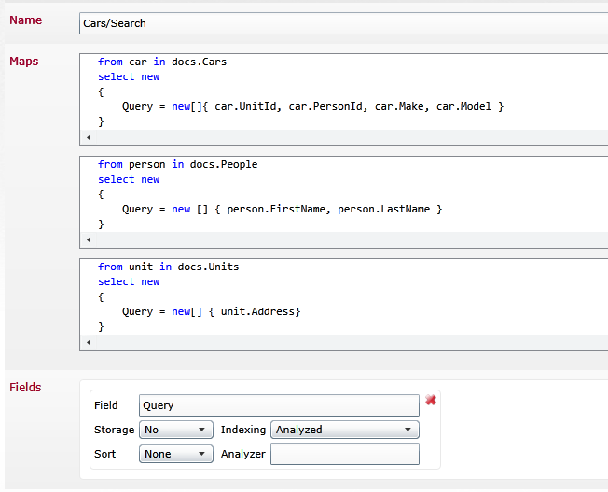The width and height of the screenshot is (608, 492).
Task: Click 'select new' in the Units map
Action: coord(129,281)
